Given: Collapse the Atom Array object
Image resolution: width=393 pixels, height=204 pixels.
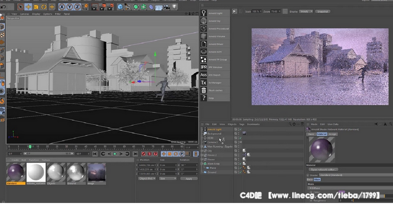Looking at the screenshot, I should [202, 163].
